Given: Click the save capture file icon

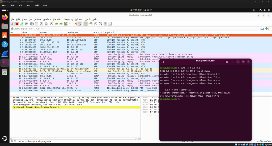Looking at the screenshot, I should pos(37,24).
